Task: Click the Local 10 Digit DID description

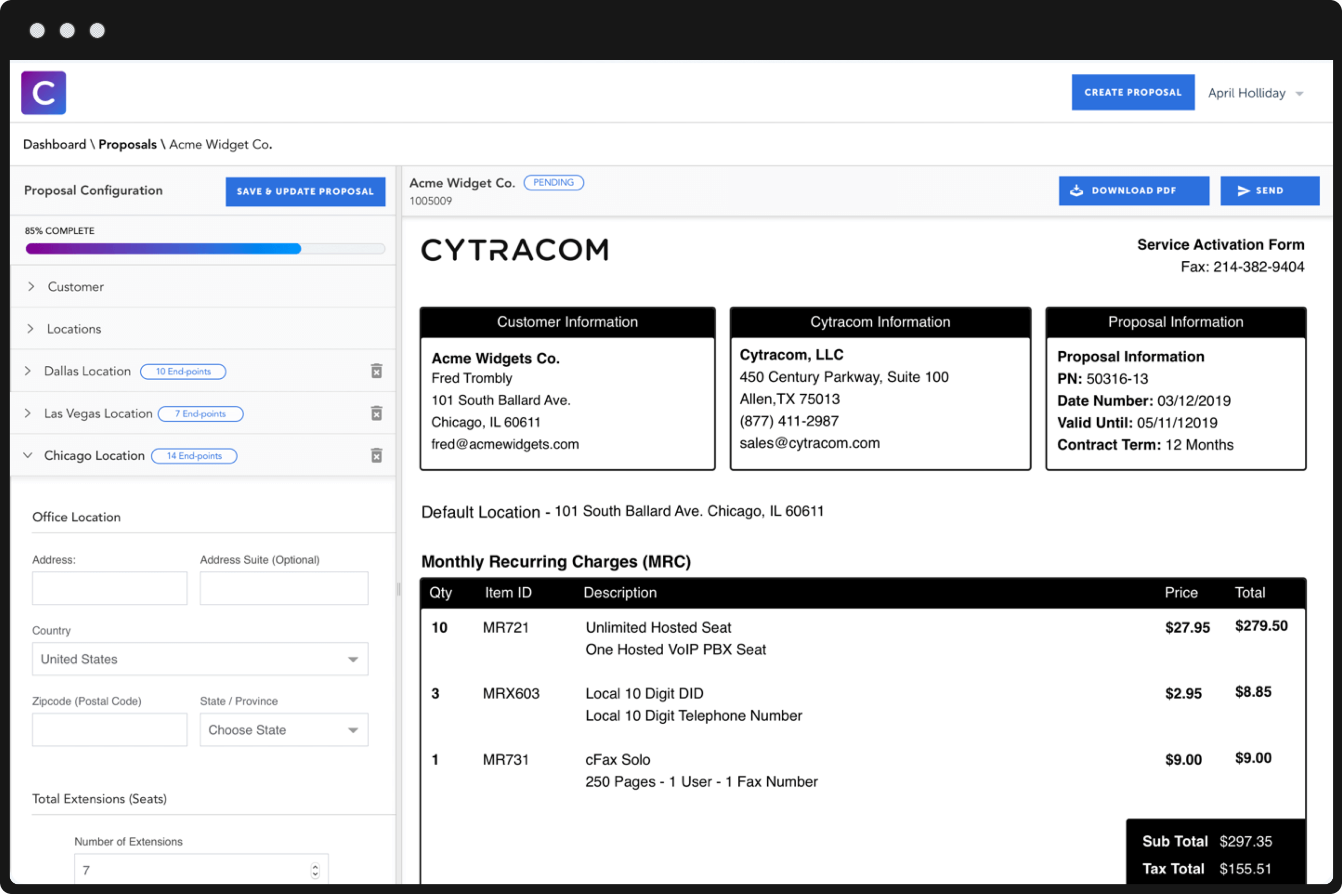Action: (x=644, y=694)
